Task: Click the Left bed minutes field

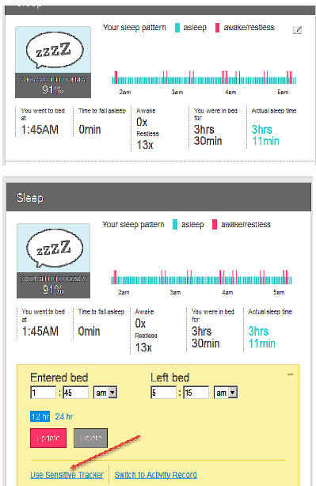Action: (x=196, y=393)
